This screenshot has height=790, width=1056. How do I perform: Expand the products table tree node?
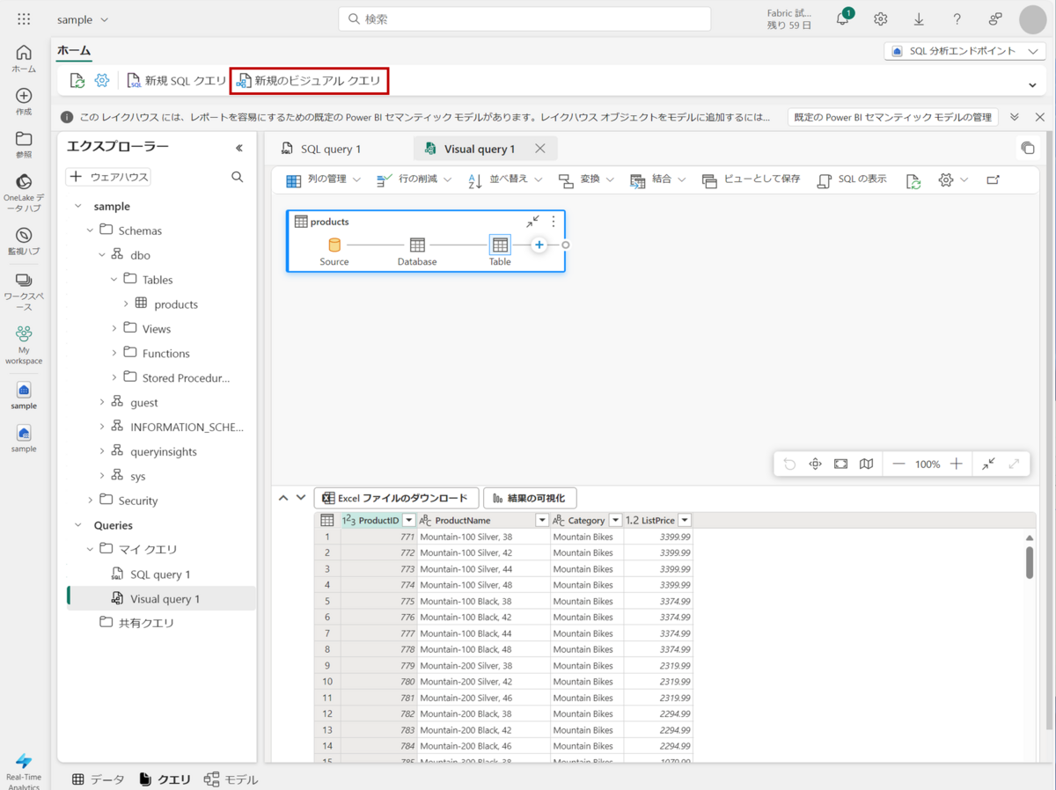pos(126,304)
